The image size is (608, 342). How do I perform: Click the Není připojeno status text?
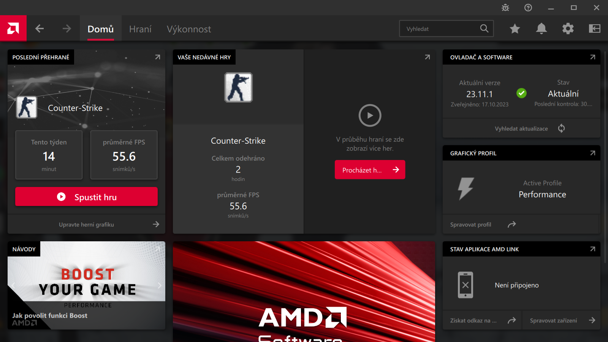tap(517, 285)
